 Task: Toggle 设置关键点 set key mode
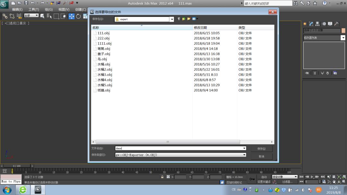pos(264,182)
